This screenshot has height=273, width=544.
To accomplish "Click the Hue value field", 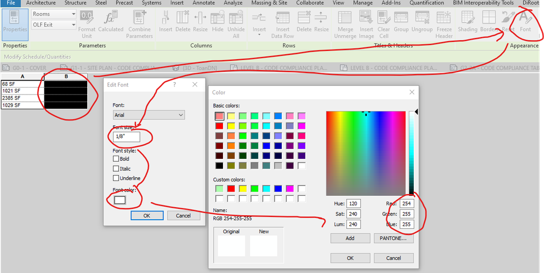I will click(353, 203).
